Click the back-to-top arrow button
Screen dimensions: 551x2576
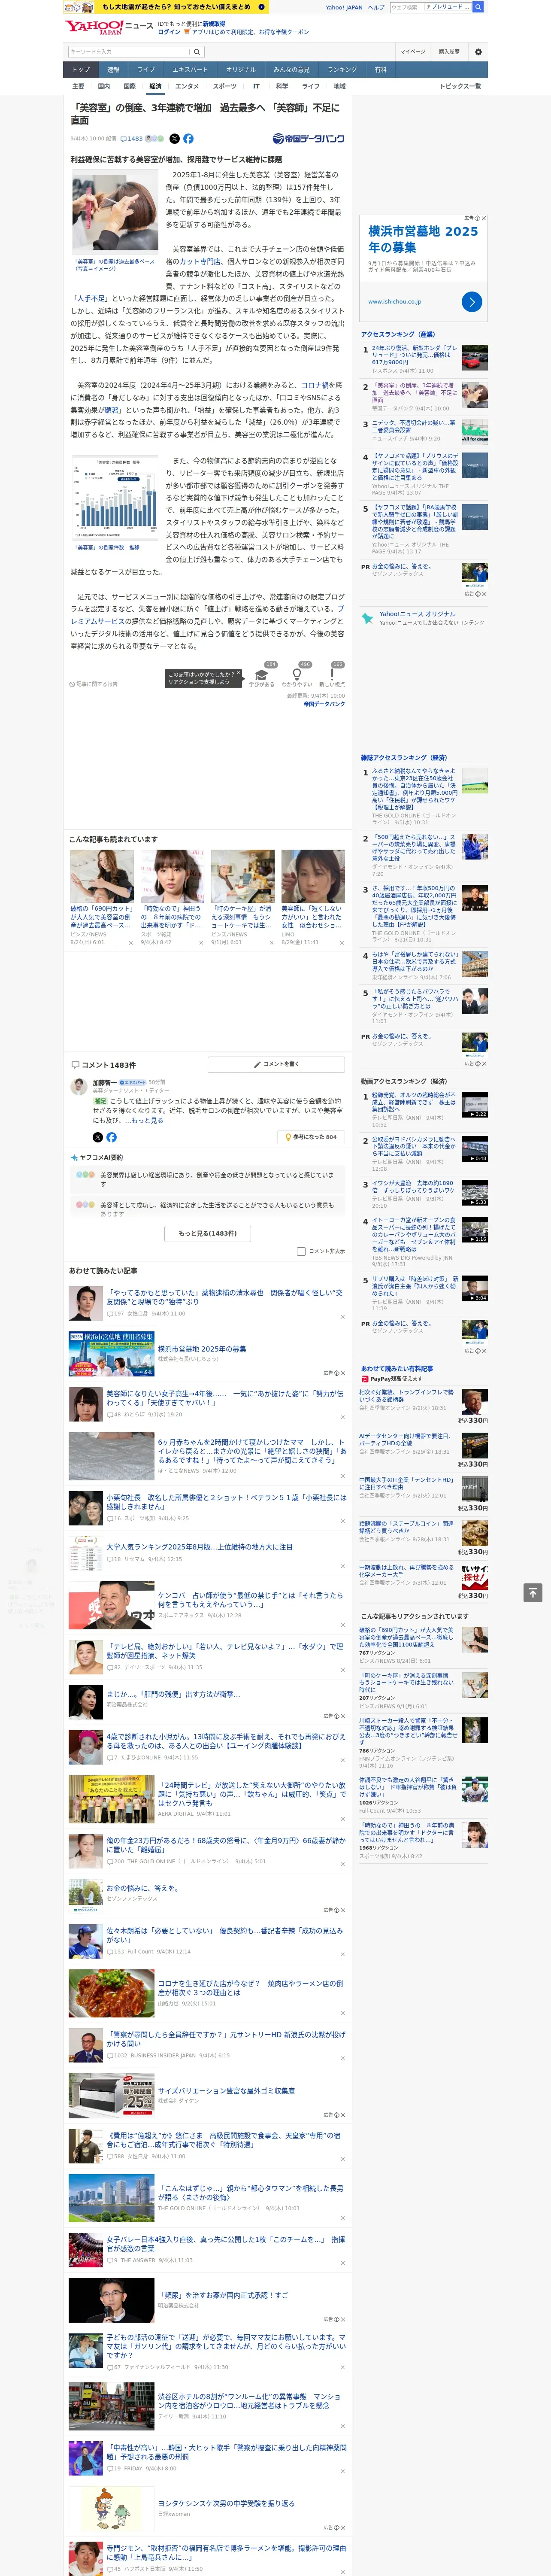[x=533, y=1592]
